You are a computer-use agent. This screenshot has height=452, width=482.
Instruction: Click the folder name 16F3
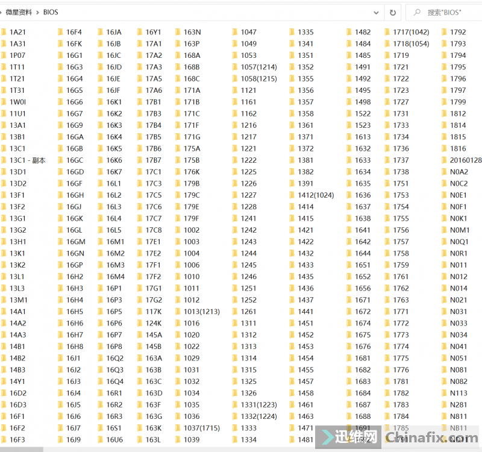(x=17, y=440)
